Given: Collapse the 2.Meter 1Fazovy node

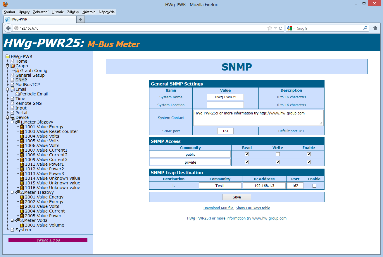Looking at the screenshot, I should pos(12,192).
